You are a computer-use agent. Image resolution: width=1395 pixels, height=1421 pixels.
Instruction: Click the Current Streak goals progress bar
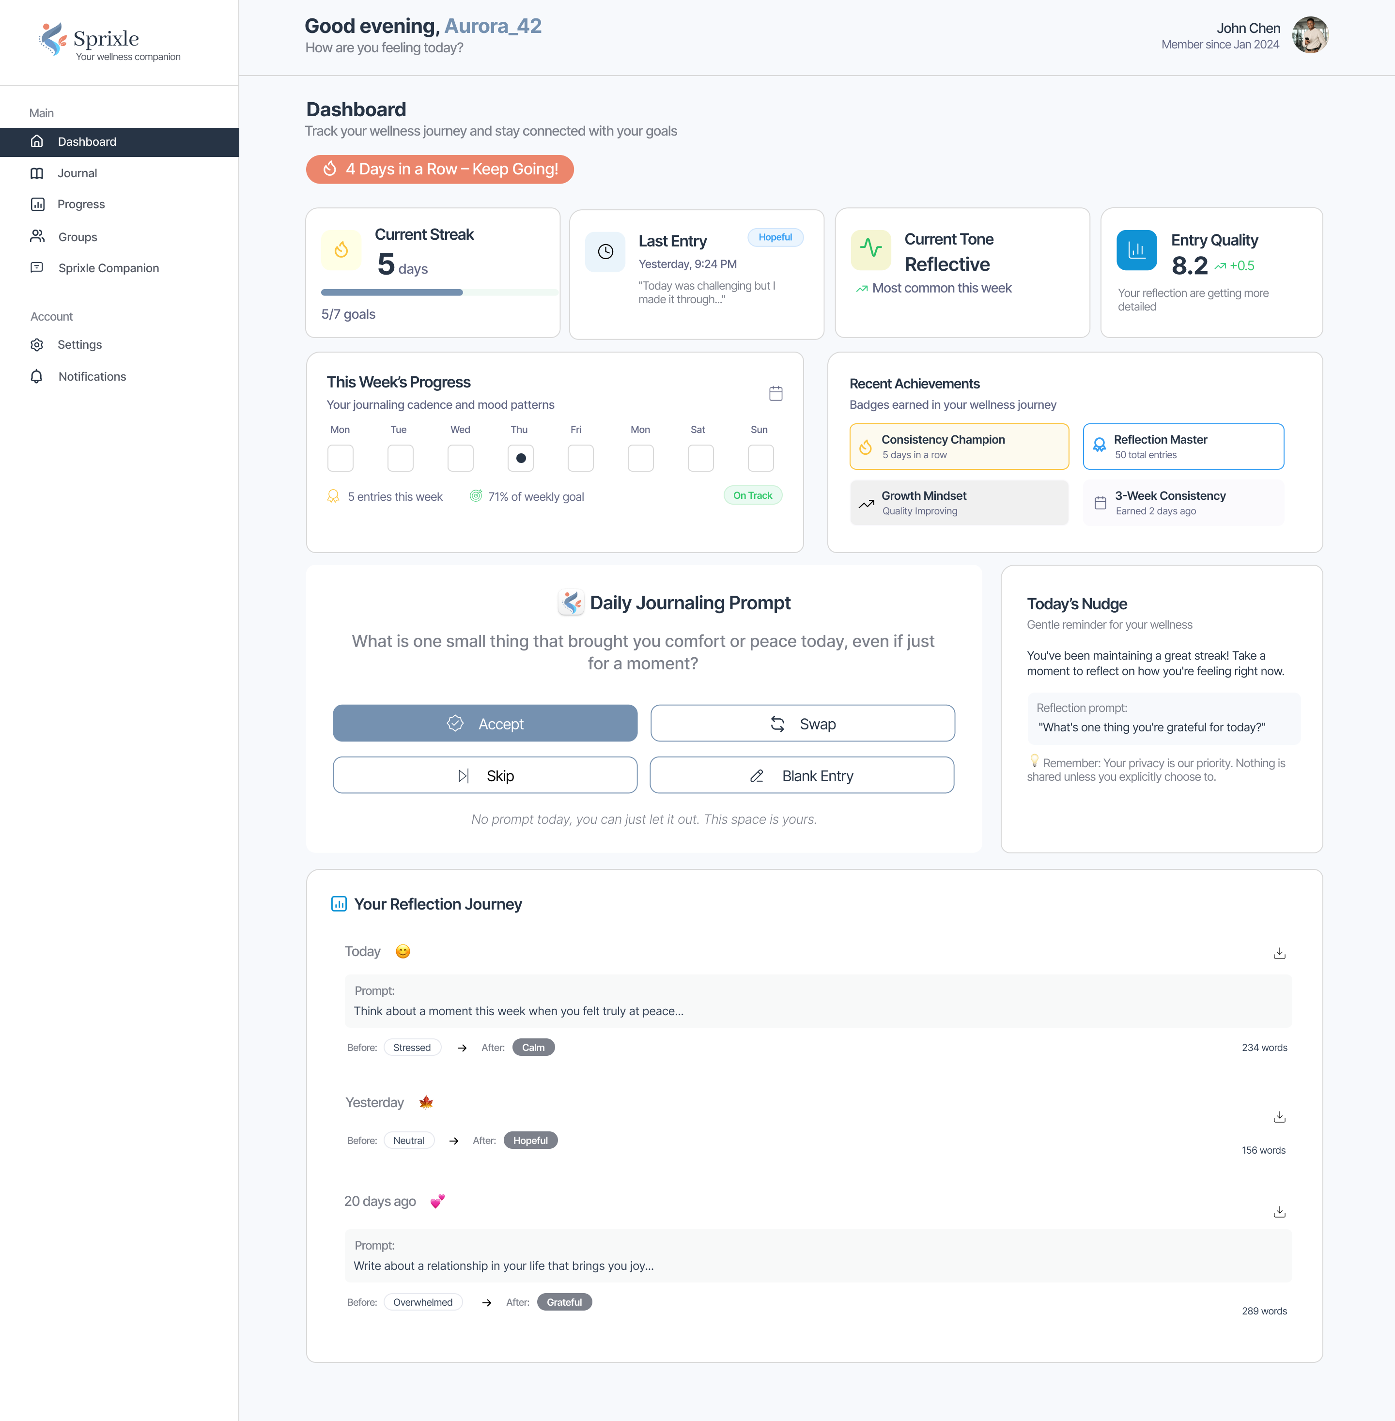point(439,292)
